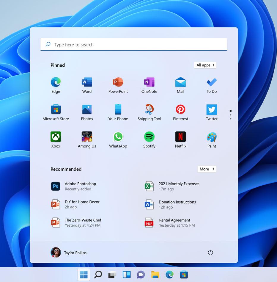Launch Your Phone app

pyautogui.click(x=118, y=112)
